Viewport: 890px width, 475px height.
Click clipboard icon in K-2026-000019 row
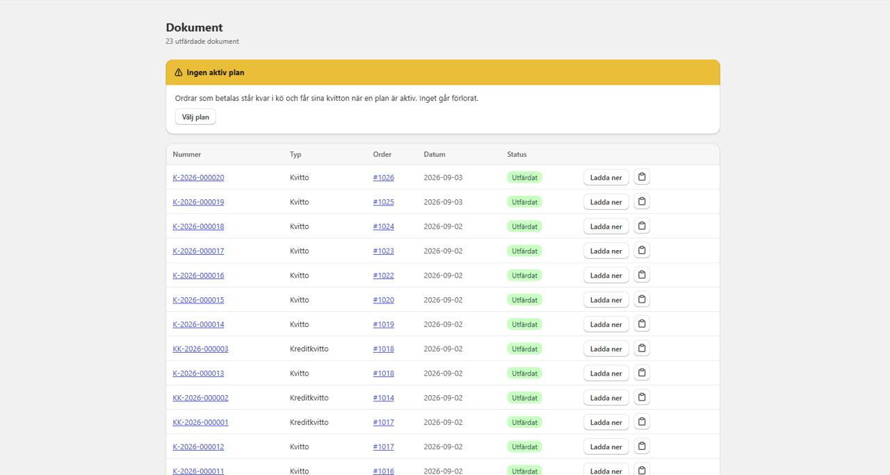(x=642, y=201)
